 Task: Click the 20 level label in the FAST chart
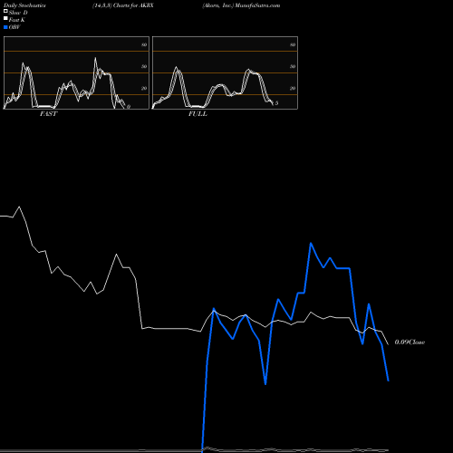(x=144, y=88)
